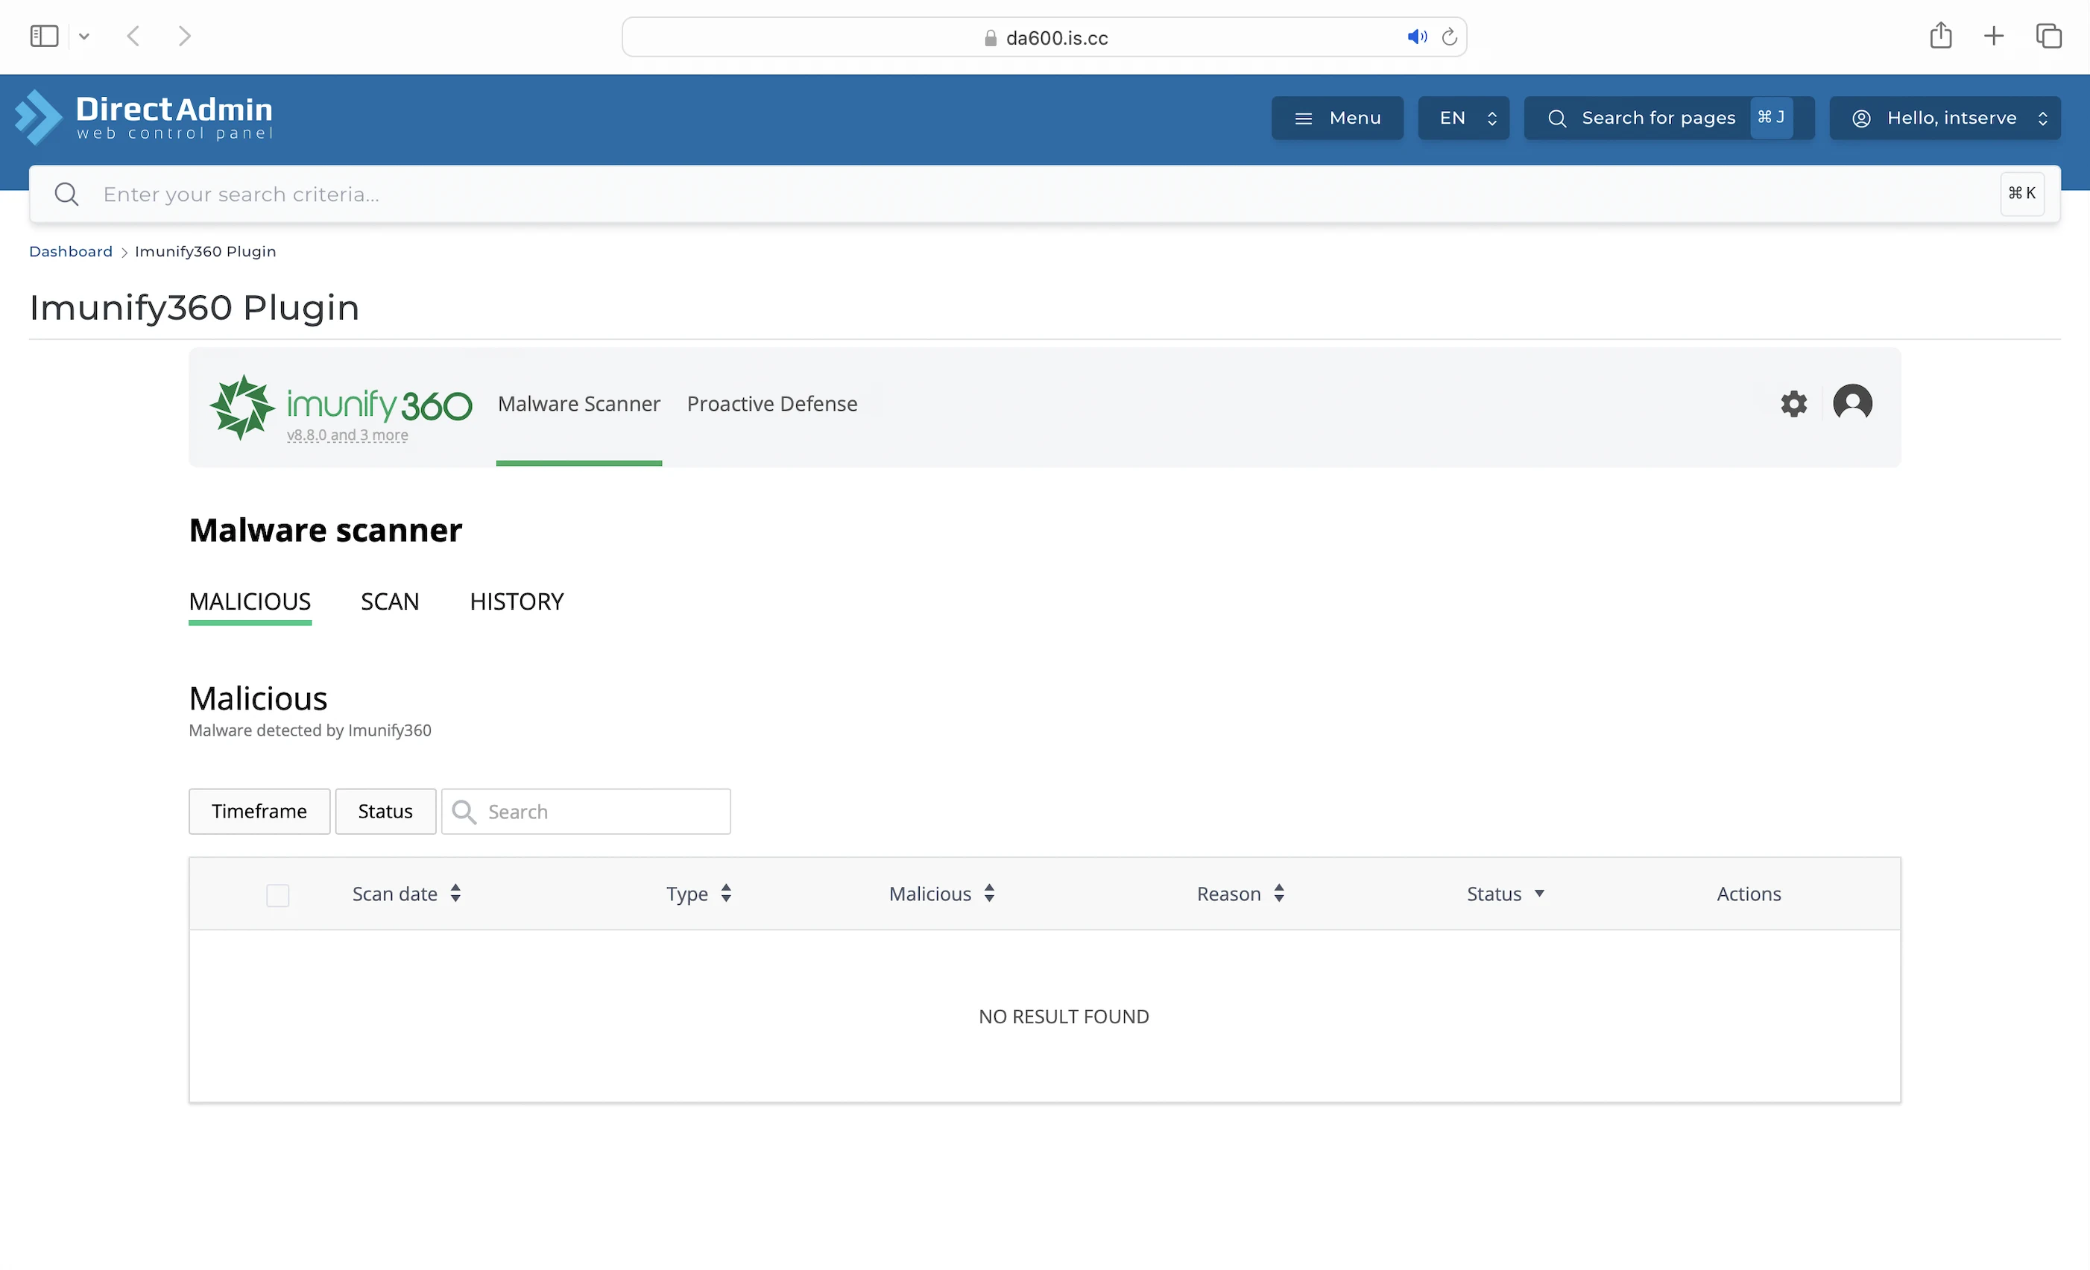Image resolution: width=2090 pixels, height=1270 pixels.
Task: Check the select-all checkbox in the table header
Action: 277,895
